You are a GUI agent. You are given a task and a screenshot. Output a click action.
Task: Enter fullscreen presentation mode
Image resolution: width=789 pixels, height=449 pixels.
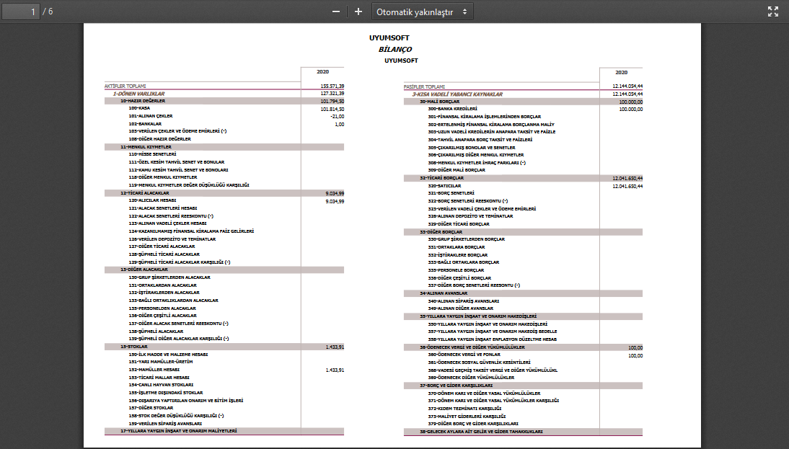[x=773, y=12]
